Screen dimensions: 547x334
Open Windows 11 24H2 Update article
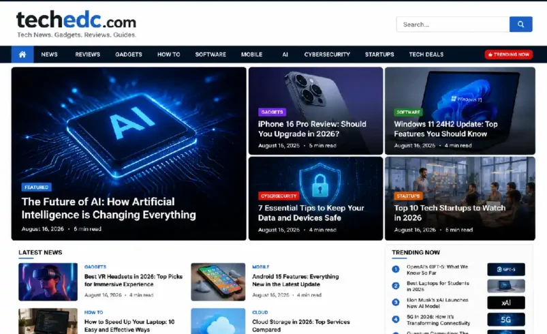tap(446, 129)
